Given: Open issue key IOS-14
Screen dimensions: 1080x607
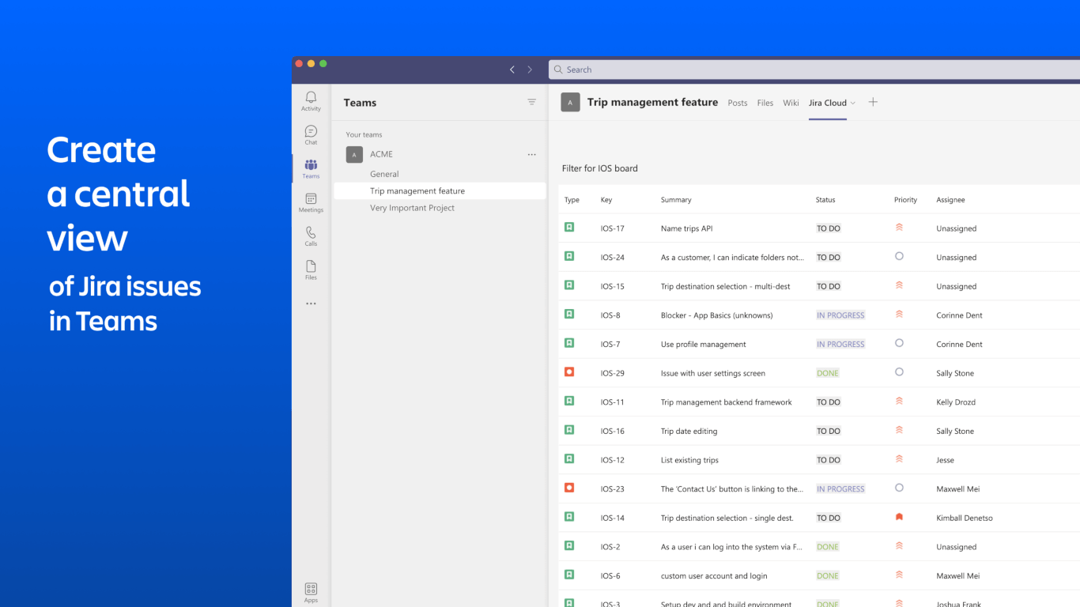Looking at the screenshot, I should pyautogui.click(x=612, y=518).
